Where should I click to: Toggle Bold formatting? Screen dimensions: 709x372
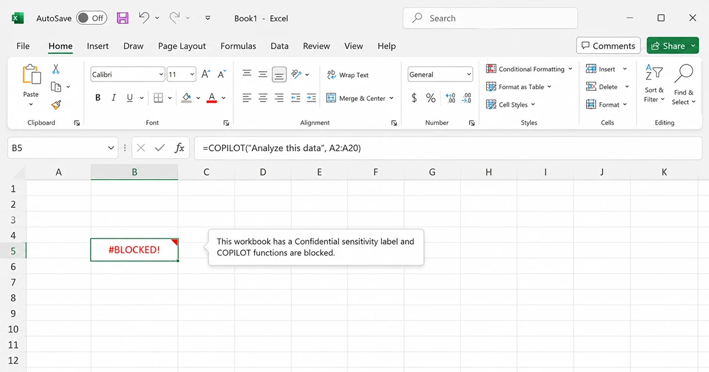click(x=98, y=98)
